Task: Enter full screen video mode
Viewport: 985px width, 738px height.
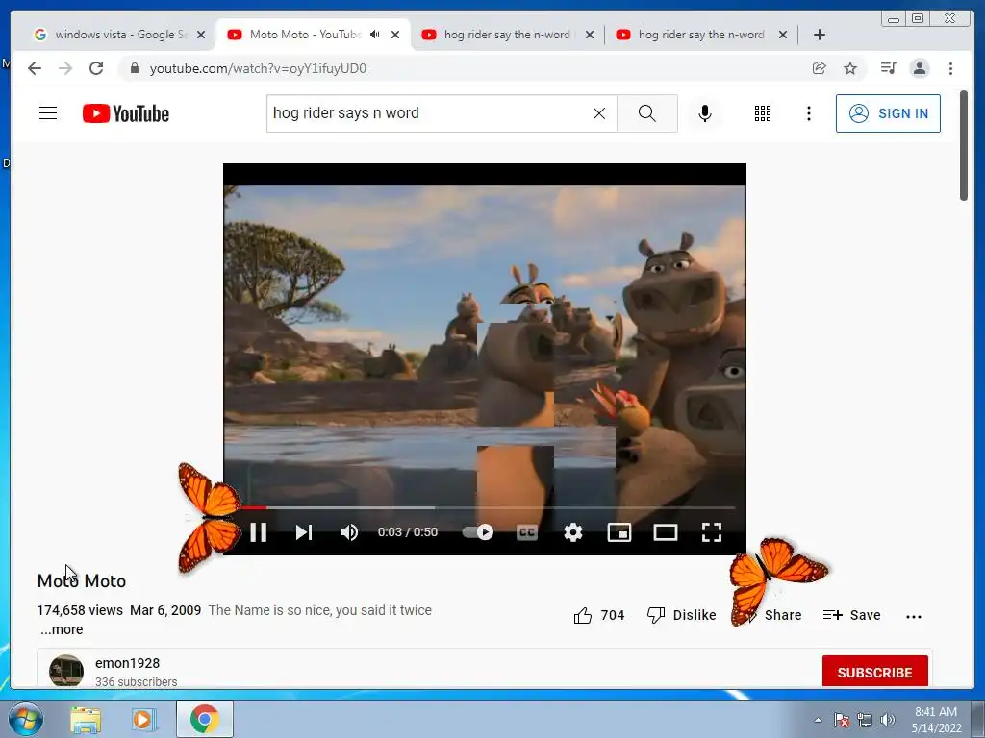Action: 711,532
